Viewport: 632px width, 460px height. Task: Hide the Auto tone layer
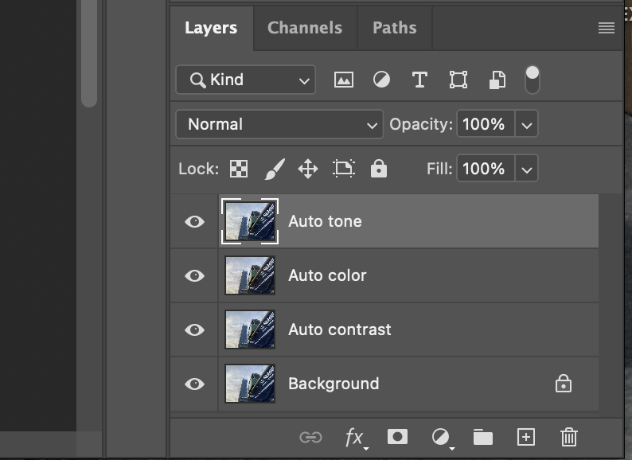click(194, 221)
